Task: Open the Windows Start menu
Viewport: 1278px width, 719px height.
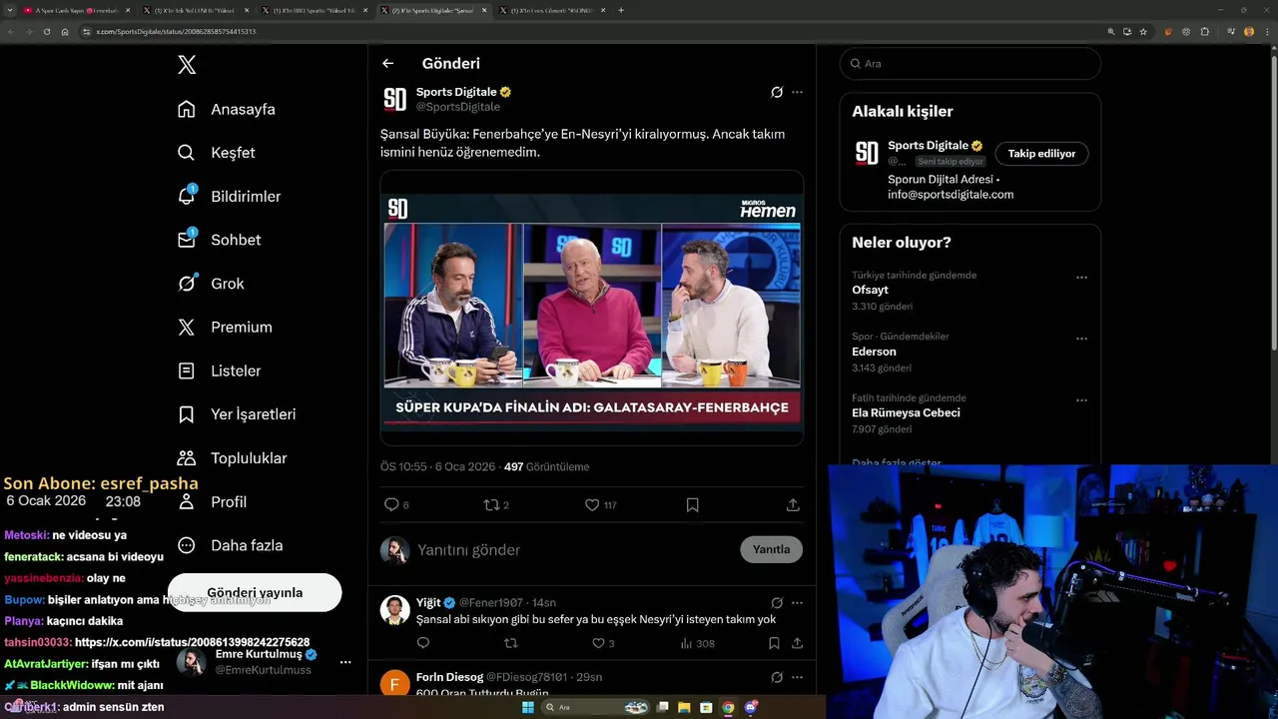Action: pos(528,707)
